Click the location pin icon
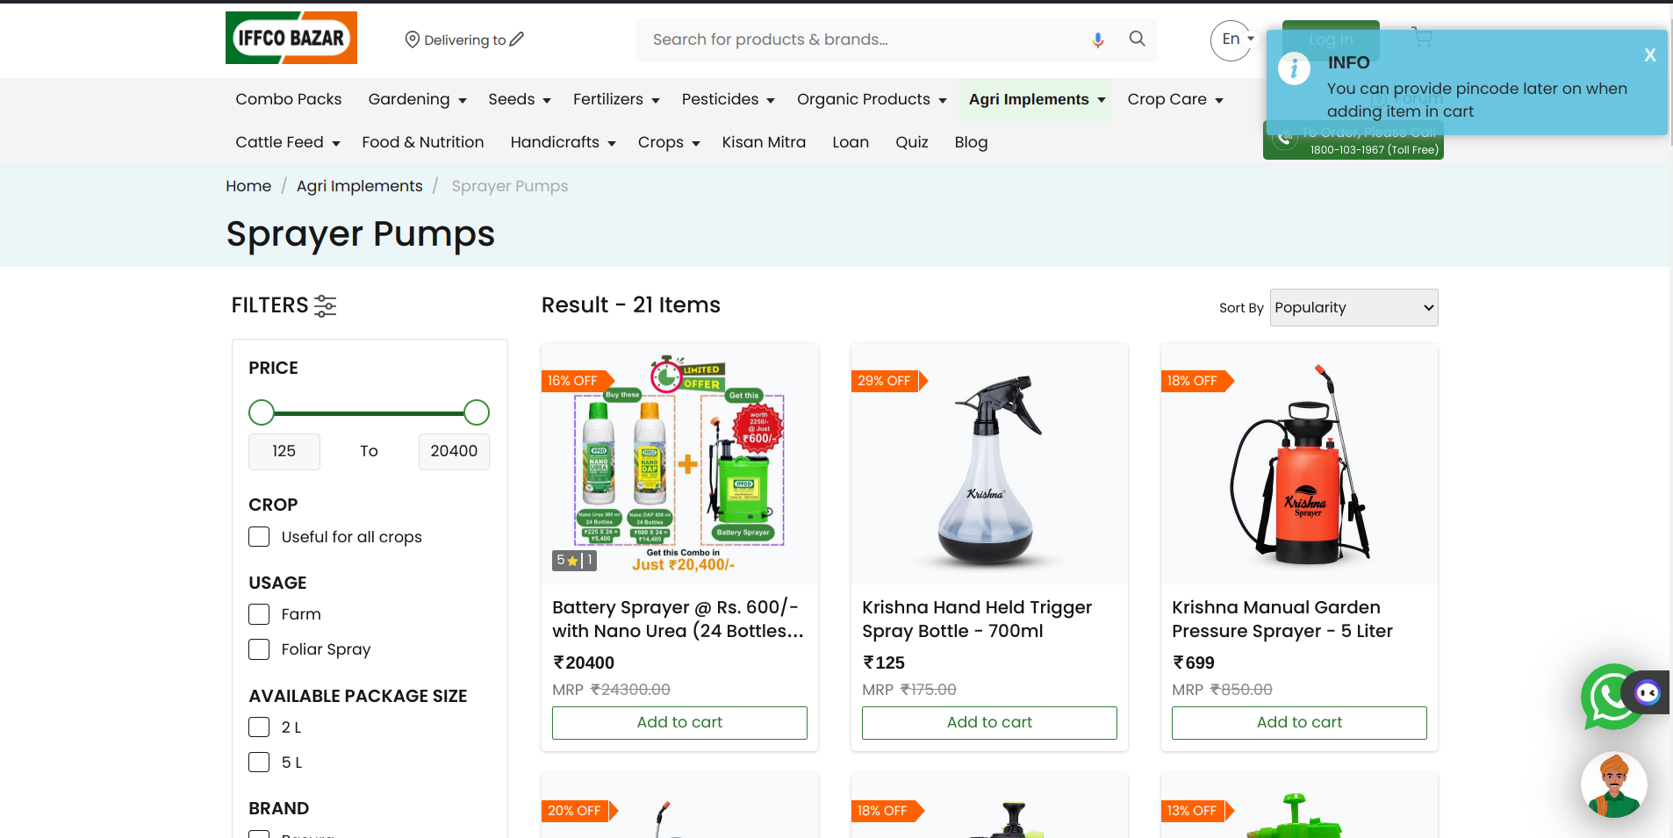Viewport: 1673px width, 838px height. click(x=412, y=39)
